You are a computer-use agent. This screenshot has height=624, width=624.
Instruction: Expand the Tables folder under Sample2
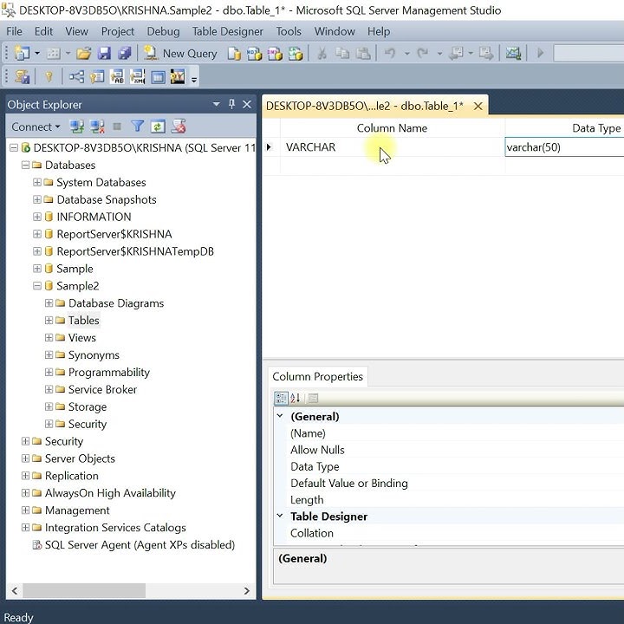49,321
